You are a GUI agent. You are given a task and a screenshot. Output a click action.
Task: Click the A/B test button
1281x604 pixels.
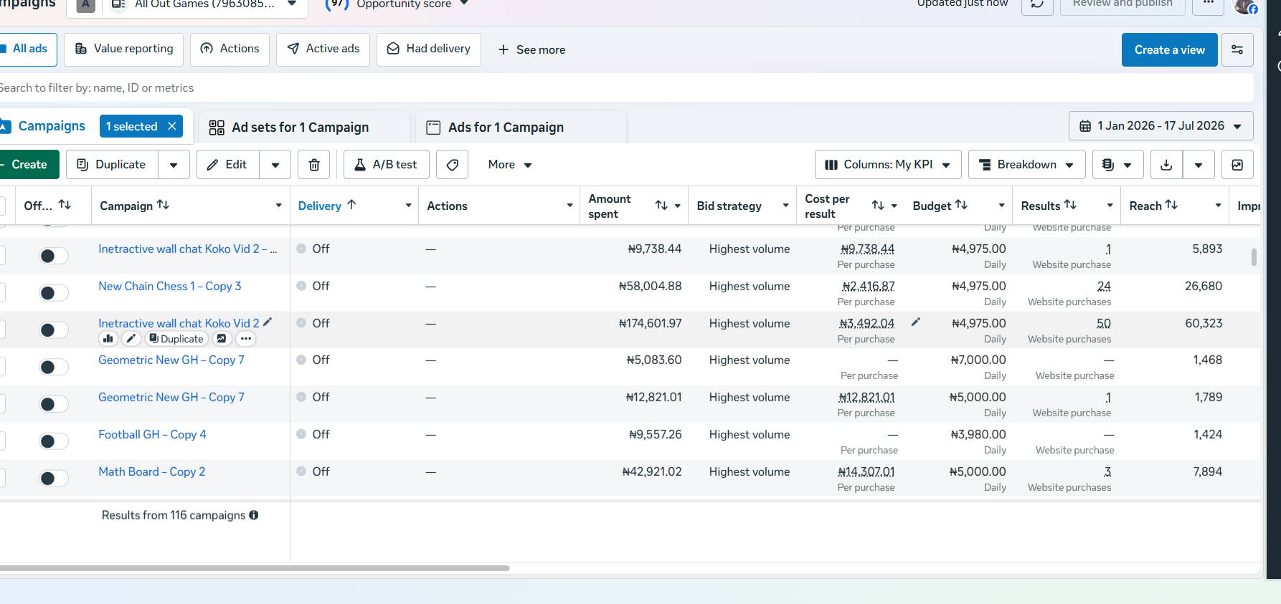pyautogui.click(x=386, y=165)
